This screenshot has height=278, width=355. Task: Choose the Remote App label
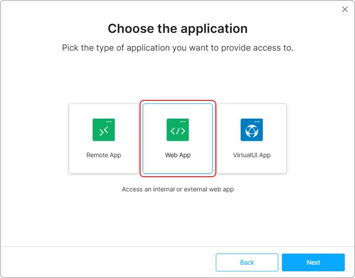tap(104, 155)
